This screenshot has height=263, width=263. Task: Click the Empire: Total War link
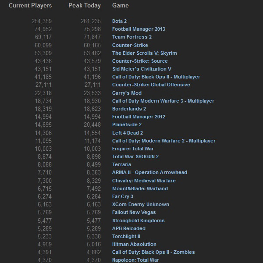133,149
